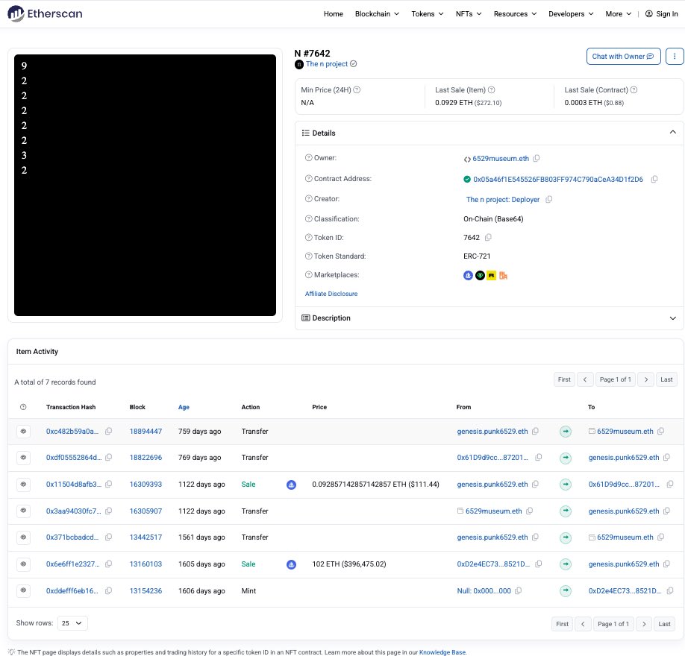
Task: Open the OpenSea marketplace icon
Action: pyautogui.click(x=468, y=275)
